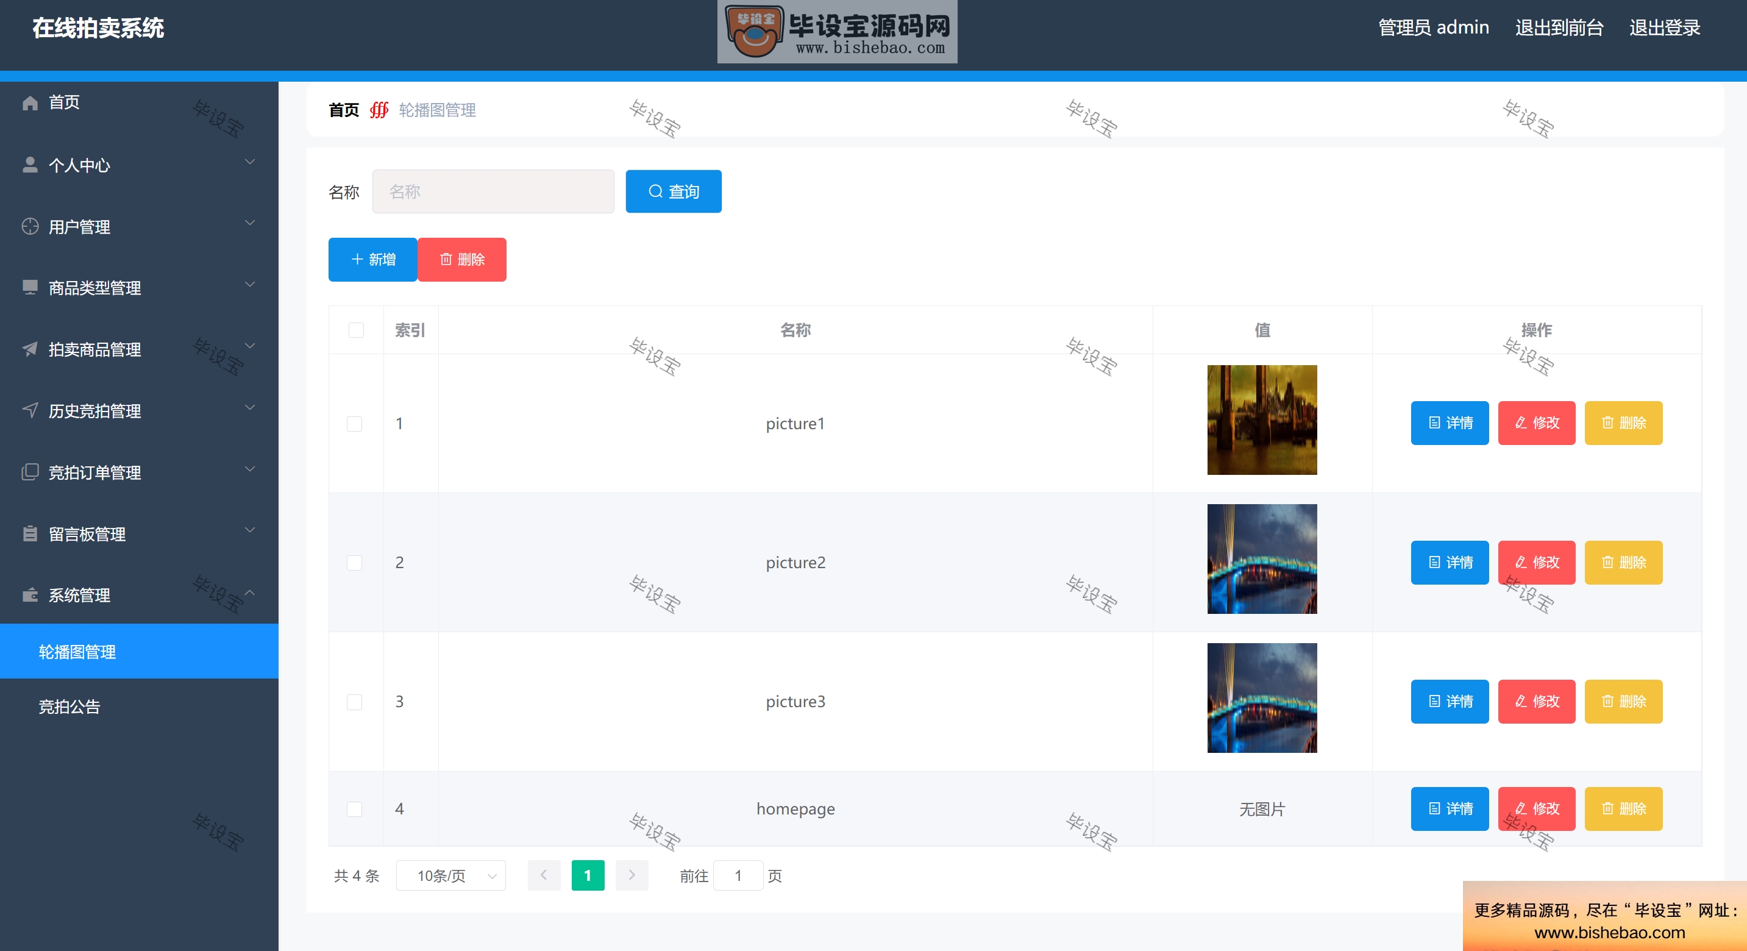Check the select-all checkbox in the table header

click(x=355, y=330)
